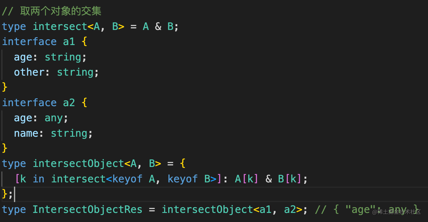Image resolution: width=428 pixels, height=222 pixels.
Task: Click the intersectObject type name in its definition
Action: (78, 164)
